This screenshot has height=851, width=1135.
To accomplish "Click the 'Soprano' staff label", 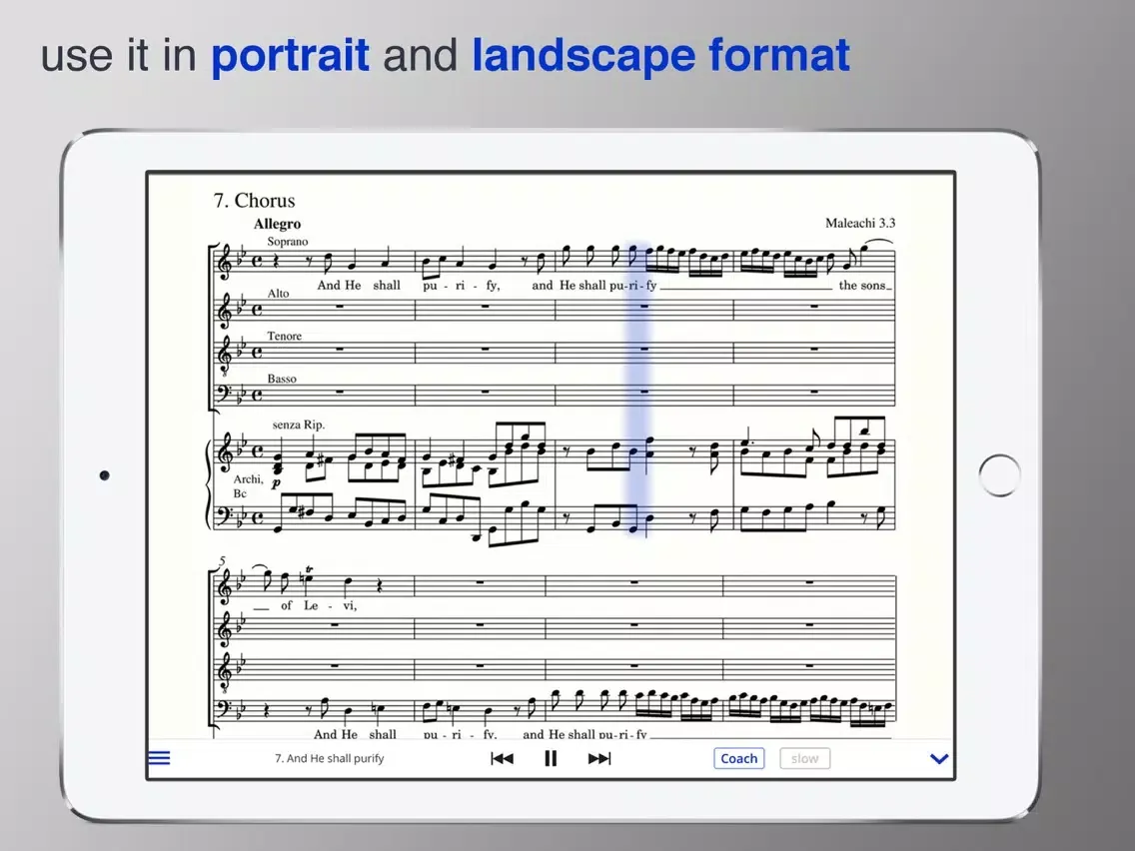I will pyautogui.click(x=288, y=241).
